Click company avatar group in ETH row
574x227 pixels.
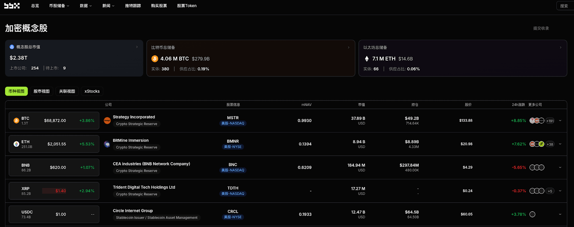537,144
